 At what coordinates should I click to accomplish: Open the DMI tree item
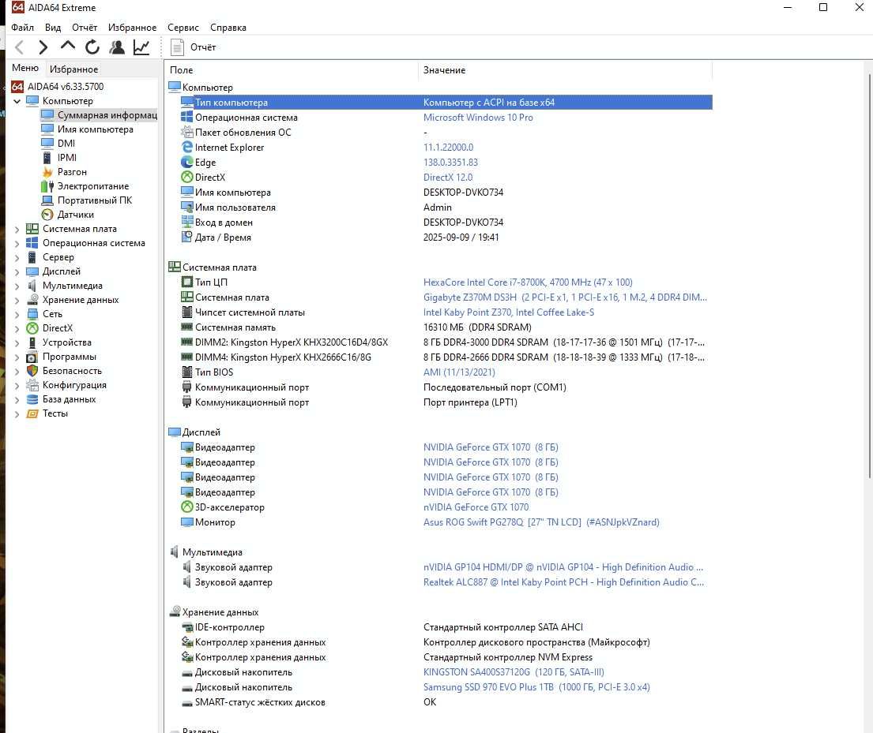[x=66, y=143]
